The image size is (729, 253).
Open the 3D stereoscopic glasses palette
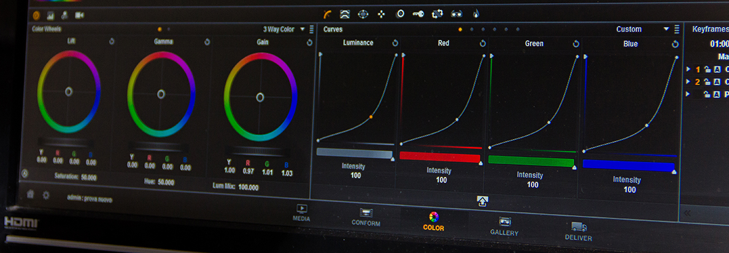[x=457, y=13]
